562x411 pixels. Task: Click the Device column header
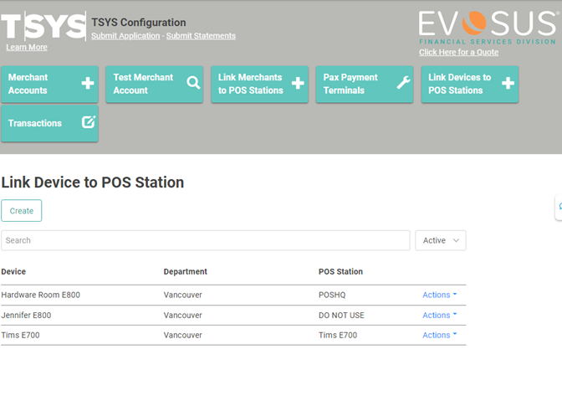pyautogui.click(x=13, y=271)
